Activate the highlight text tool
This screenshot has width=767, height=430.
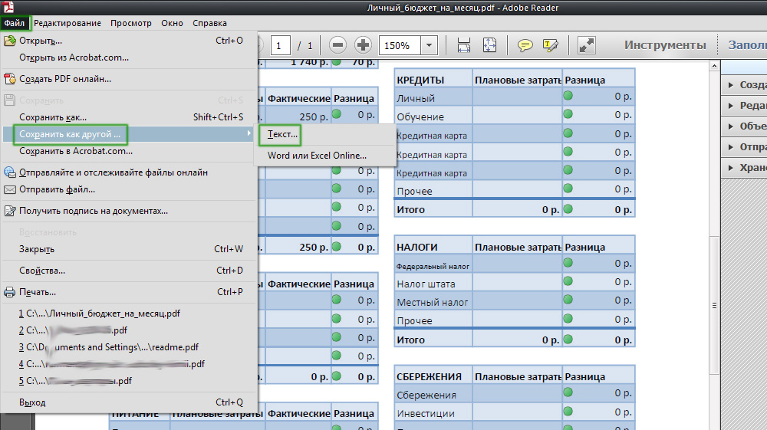[550, 45]
